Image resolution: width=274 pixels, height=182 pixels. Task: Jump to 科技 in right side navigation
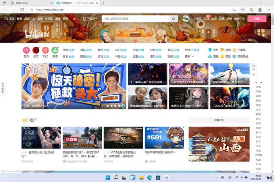[x=258, y=132]
